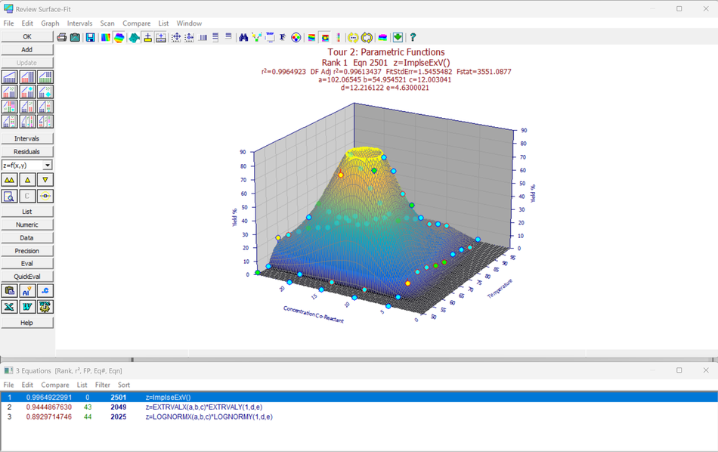
Task: Click the blue floppy disk save icon
Action: (x=90, y=38)
